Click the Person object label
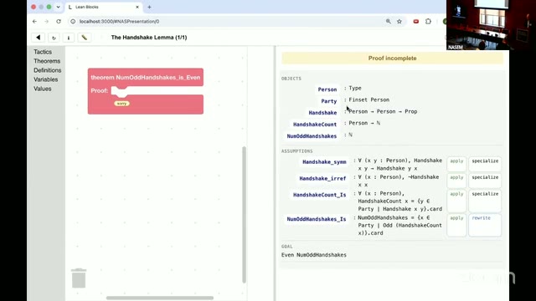Image resolution: width=536 pixels, height=301 pixels. pos(327,89)
